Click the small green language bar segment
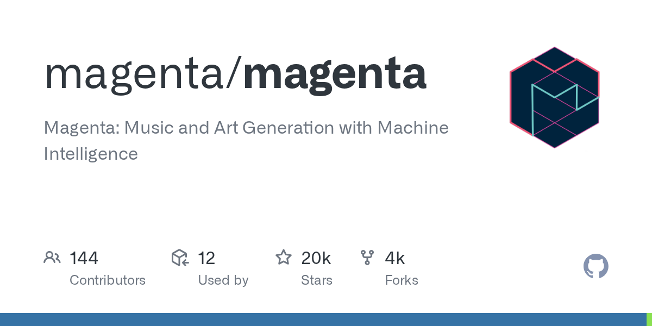 coord(649,319)
